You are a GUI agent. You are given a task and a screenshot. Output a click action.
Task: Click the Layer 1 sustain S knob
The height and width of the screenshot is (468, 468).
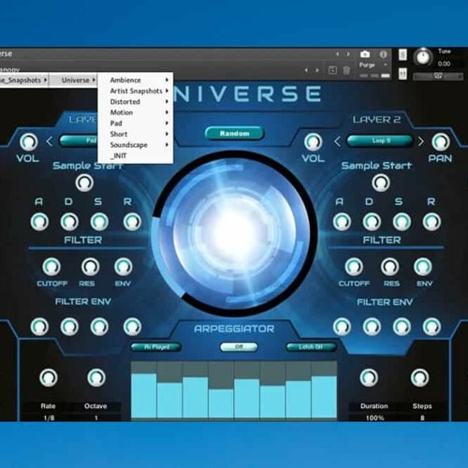[x=99, y=222]
